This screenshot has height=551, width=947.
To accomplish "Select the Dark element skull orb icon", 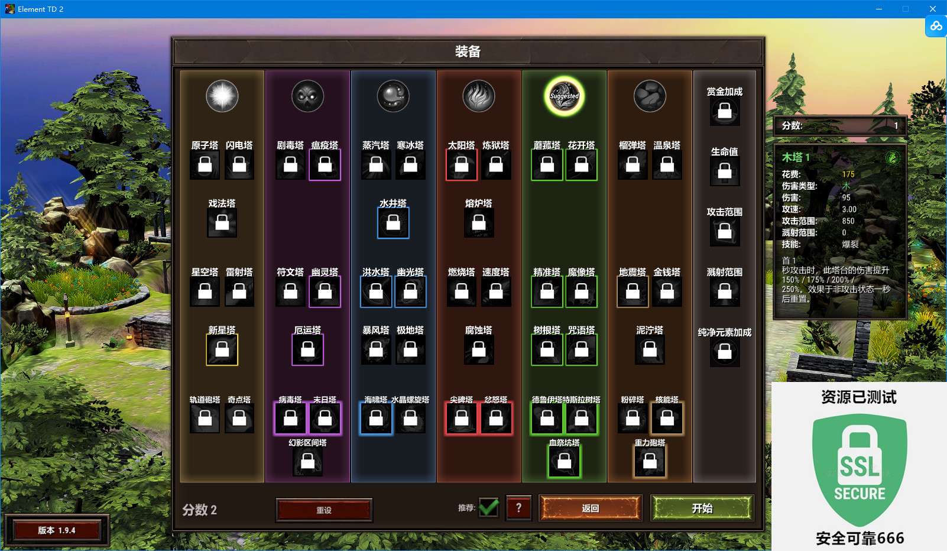I will tap(307, 96).
